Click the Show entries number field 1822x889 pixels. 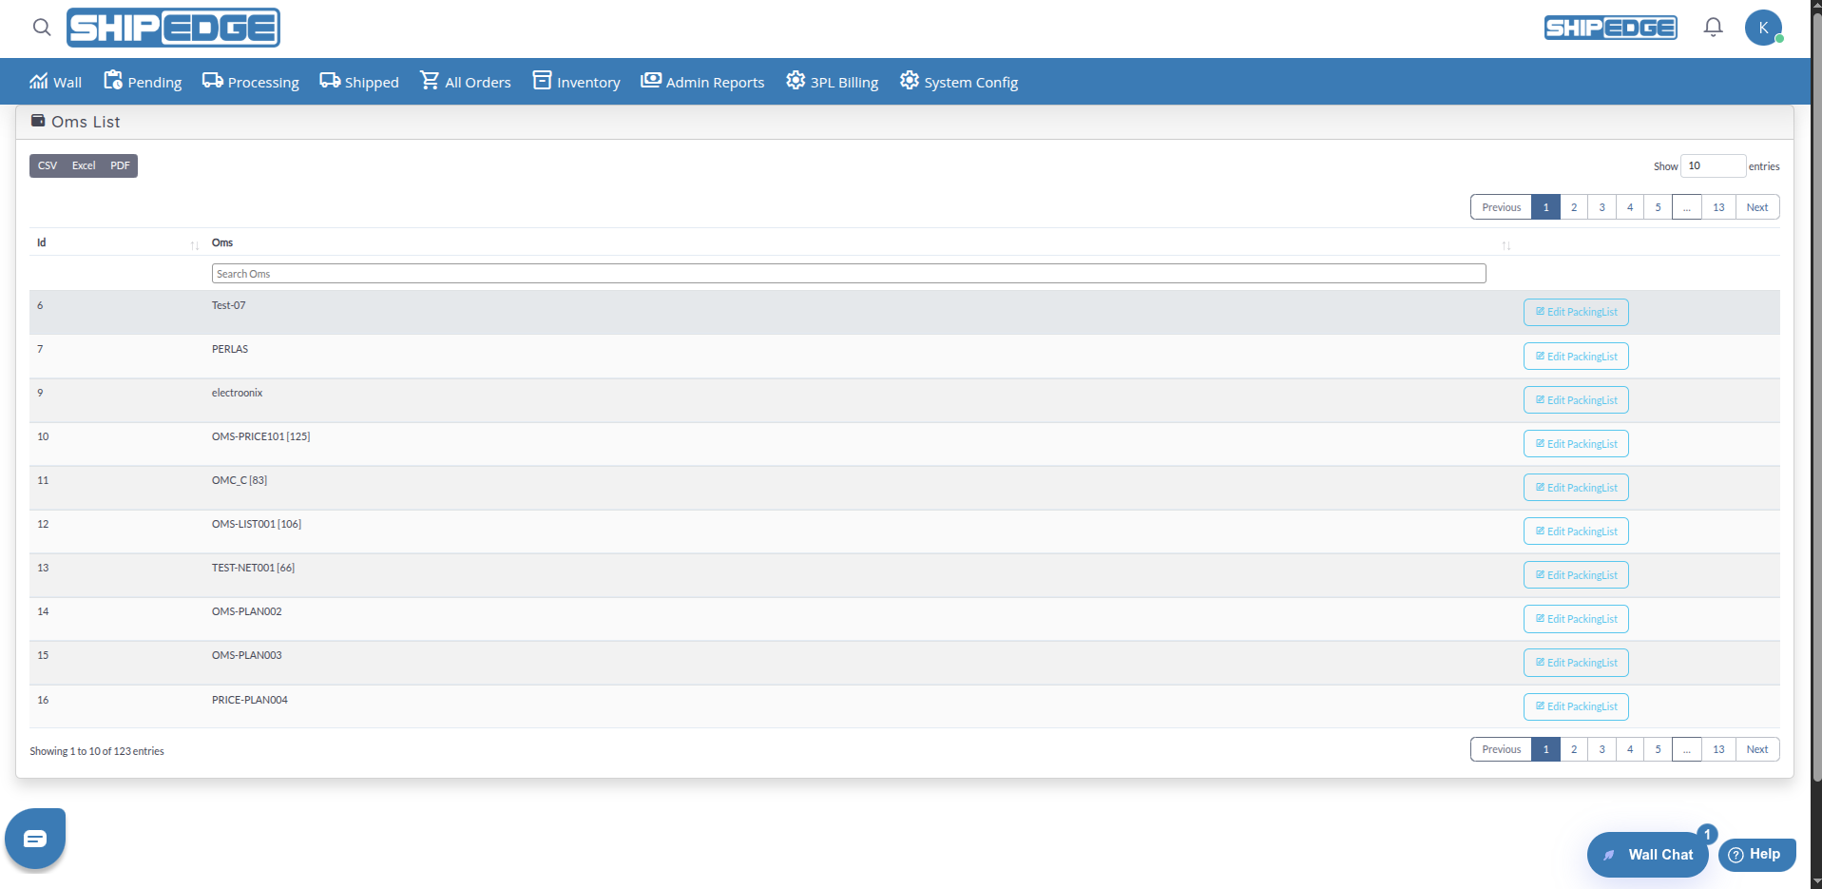coord(1713,165)
